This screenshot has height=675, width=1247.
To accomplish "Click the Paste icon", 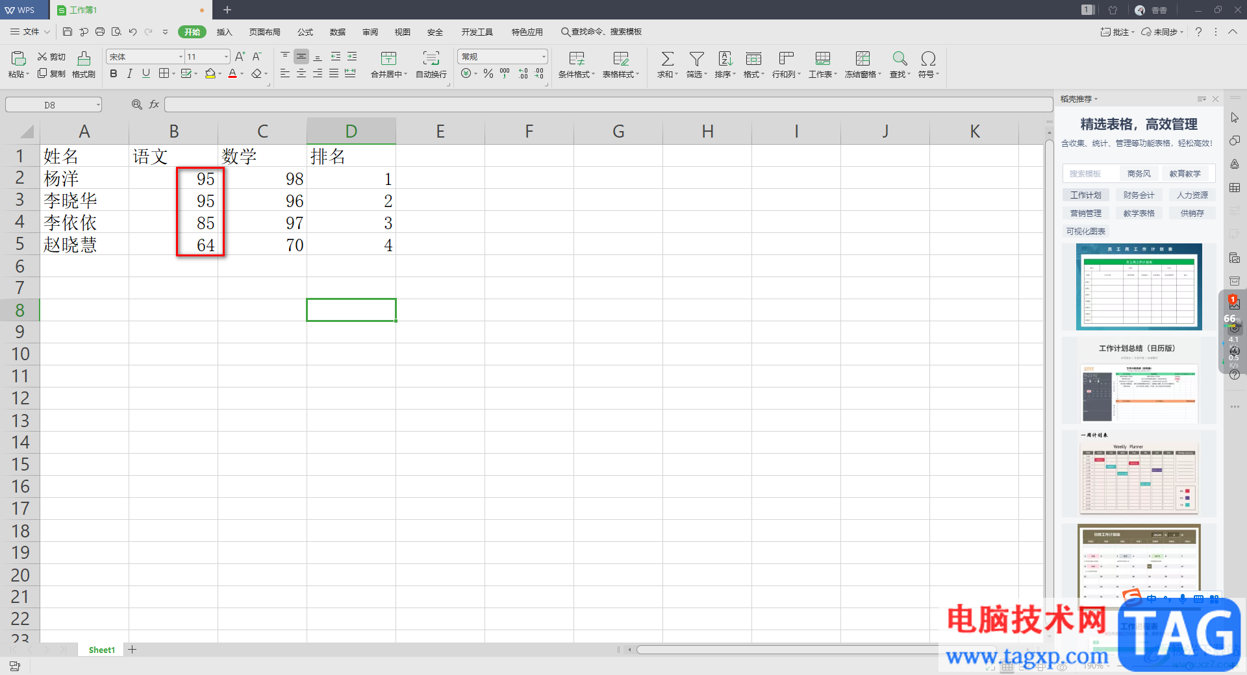I will (x=18, y=59).
